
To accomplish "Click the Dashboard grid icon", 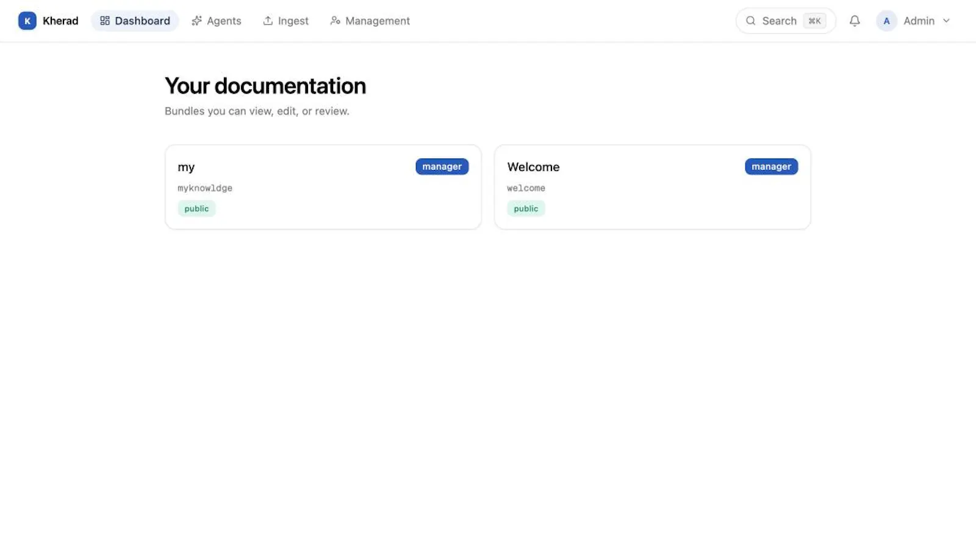I will point(105,21).
